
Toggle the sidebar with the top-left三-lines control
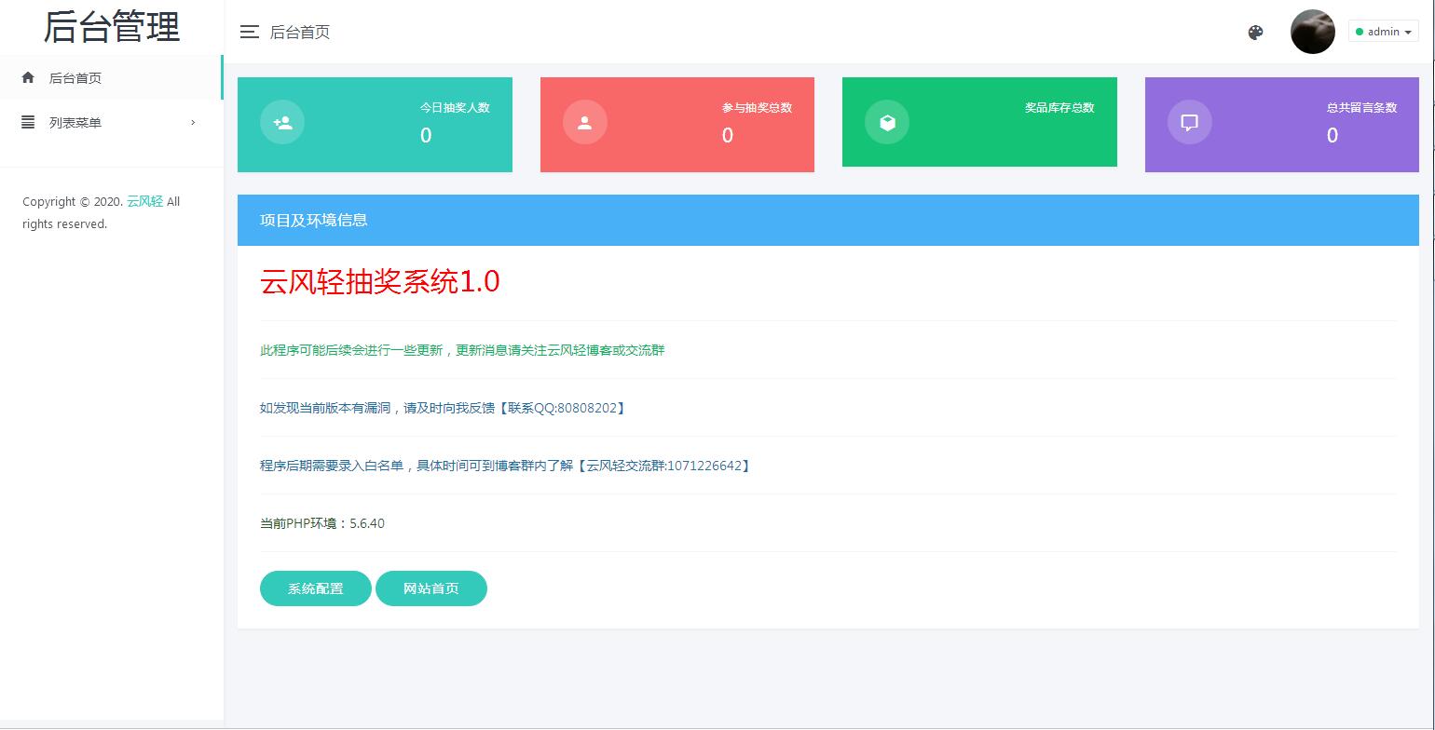point(249,32)
